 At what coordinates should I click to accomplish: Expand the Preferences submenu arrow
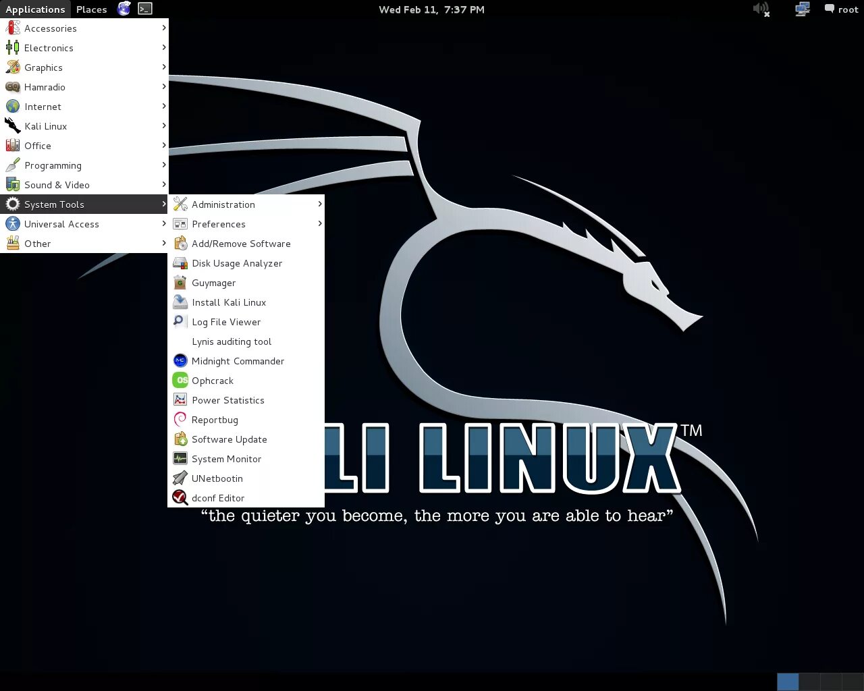pyautogui.click(x=320, y=223)
